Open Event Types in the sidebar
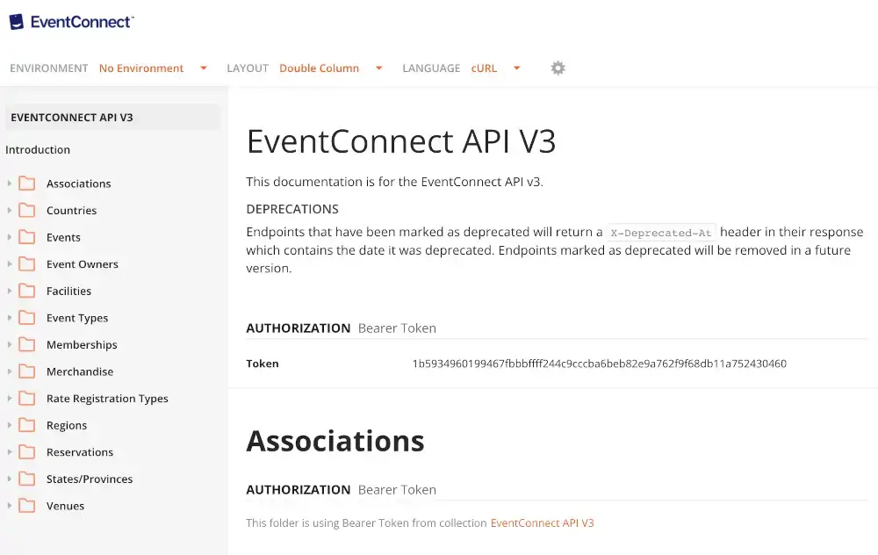 point(77,318)
